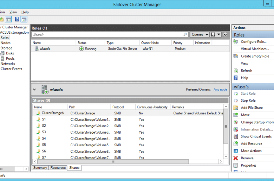Viewport: 274px width, 181px height.
Task: Open the Queries dropdown
Action: click(200, 34)
